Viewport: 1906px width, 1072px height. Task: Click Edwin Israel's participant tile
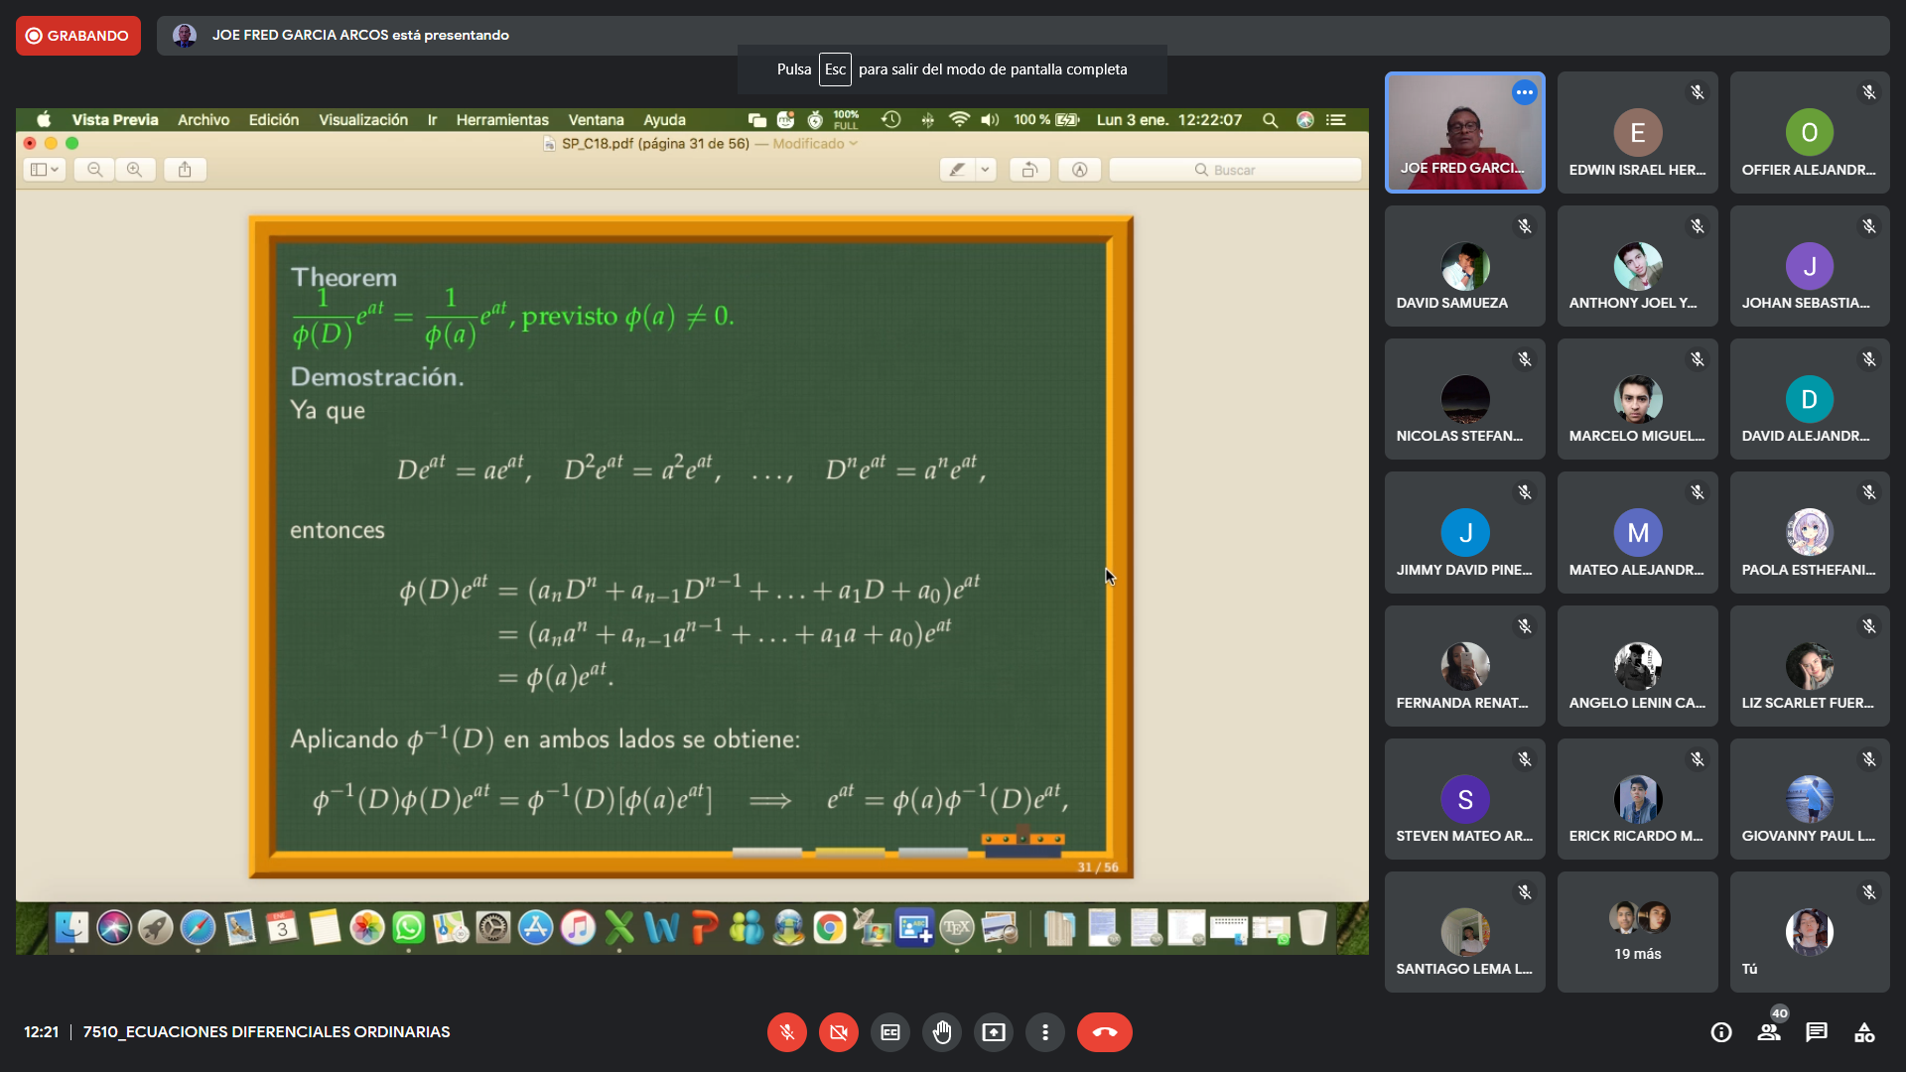point(1637,133)
